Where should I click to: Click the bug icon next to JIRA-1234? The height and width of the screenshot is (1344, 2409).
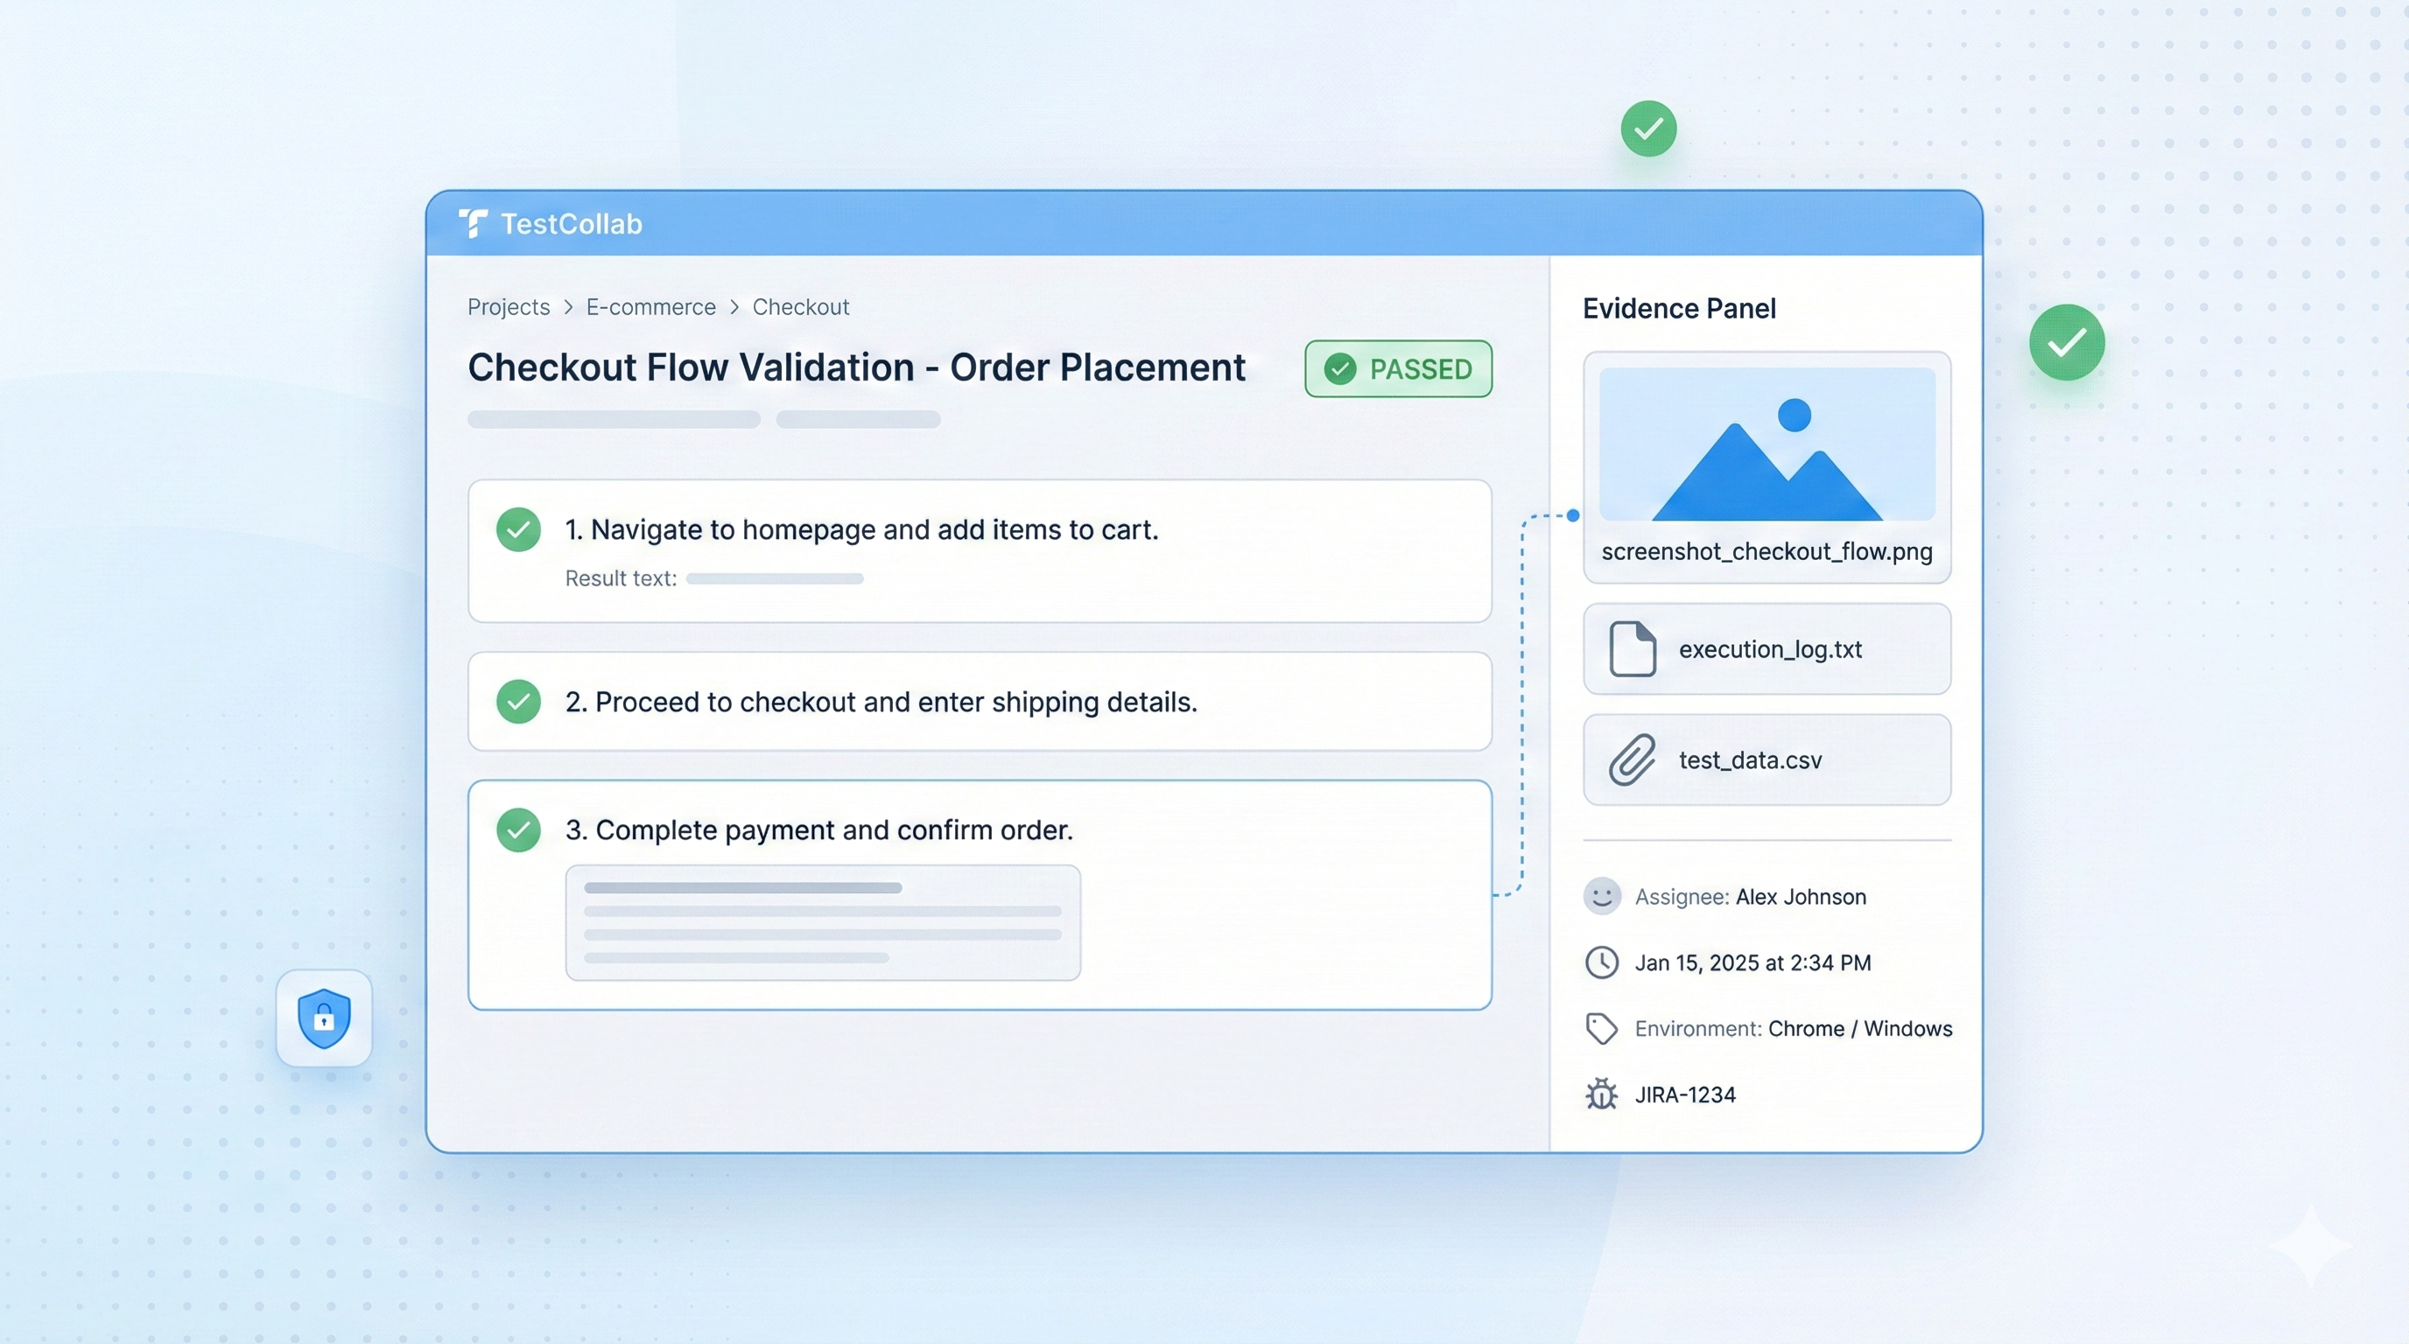tap(1601, 1094)
